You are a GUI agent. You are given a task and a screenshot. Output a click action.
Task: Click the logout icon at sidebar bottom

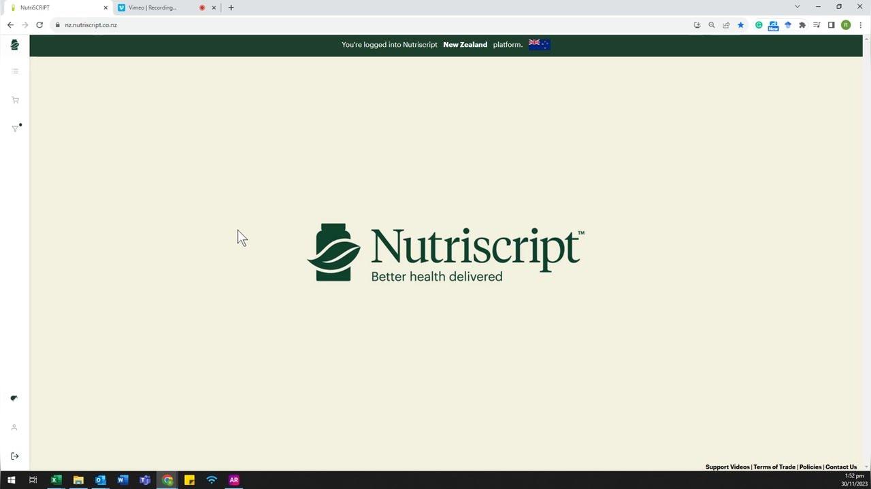tap(15, 456)
